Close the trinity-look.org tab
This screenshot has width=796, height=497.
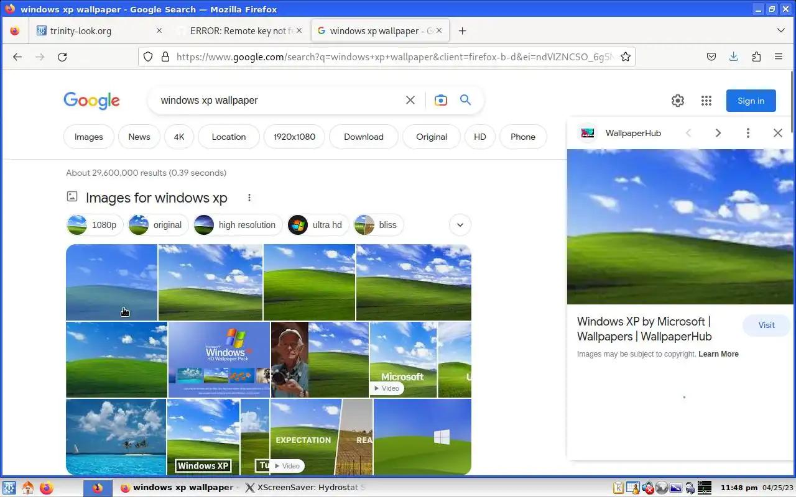159,30
